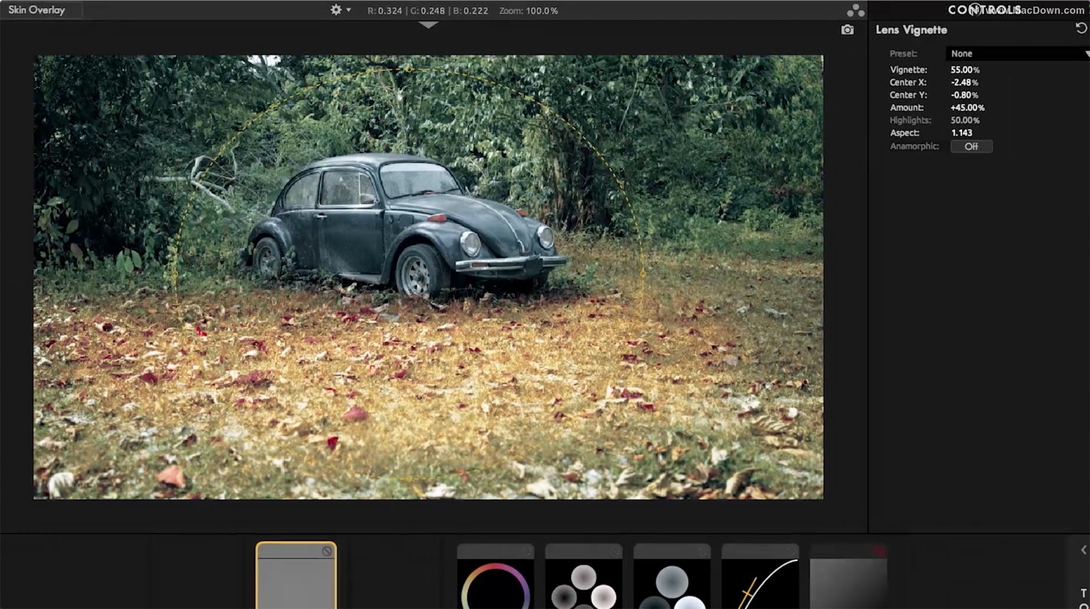Select the color wheel tool thumbnail
This screenshot has height=609, width=1090.
(x=495, y=584)
